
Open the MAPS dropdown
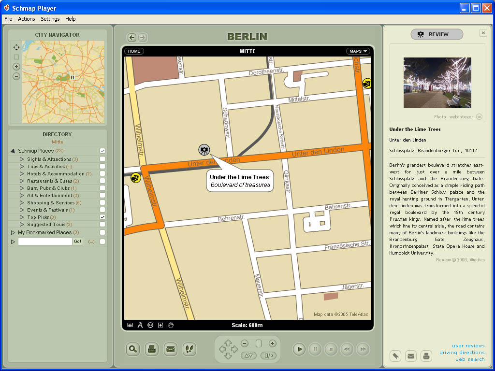click(x=358, y=51)
